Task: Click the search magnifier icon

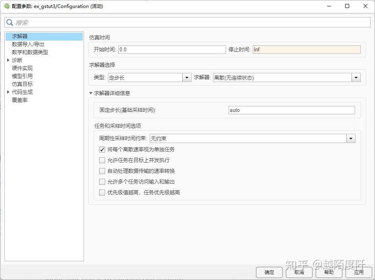Action: (10, 22)
